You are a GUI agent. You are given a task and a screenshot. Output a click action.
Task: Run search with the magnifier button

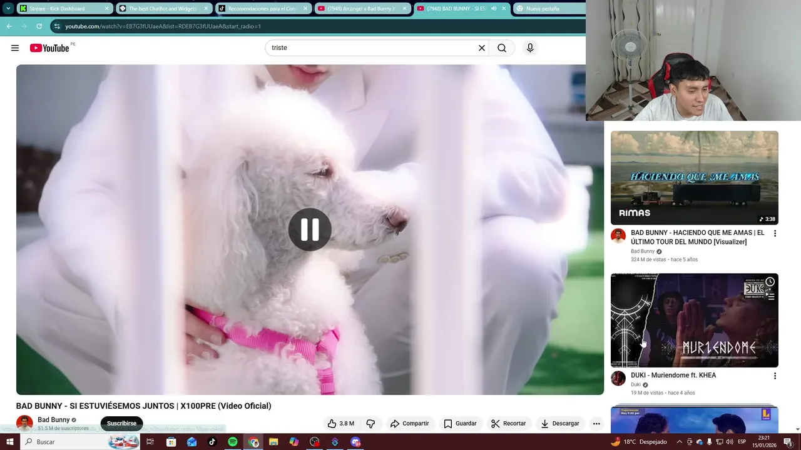point(502,48)
